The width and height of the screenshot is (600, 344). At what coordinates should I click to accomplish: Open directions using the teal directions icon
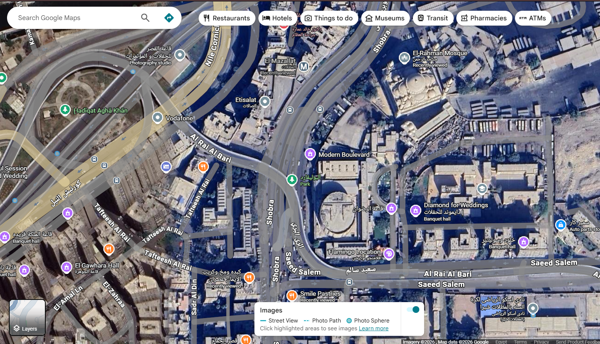(x=169, y=17)
